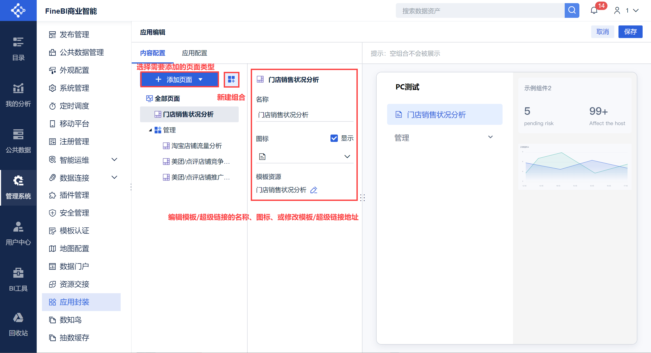
Task: Go to 回收站 in sidebar
Action: click(x=18, y=325)
